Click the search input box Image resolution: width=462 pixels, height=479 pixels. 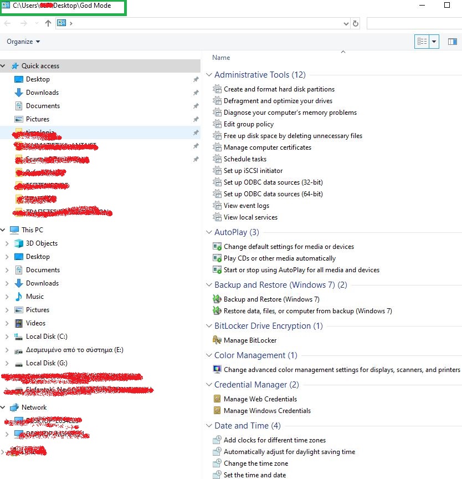414,23
